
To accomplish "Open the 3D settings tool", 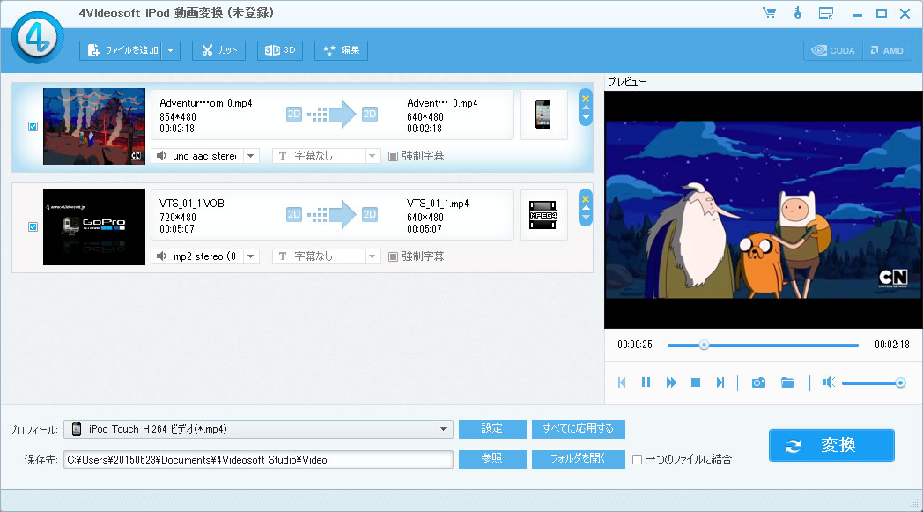I will click(x=280, y=50).
